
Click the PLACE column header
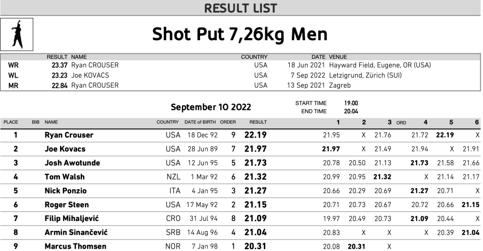pyautogui.click(x=11, y=122)
